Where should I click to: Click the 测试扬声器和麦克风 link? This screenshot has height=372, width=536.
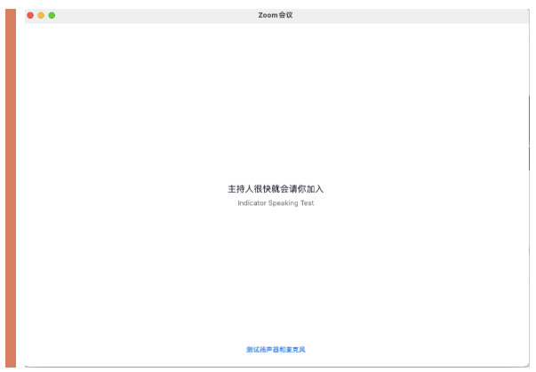pos(276,350)
